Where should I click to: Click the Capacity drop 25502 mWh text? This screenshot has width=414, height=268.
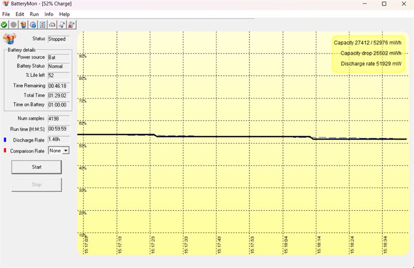pos(371,53)
